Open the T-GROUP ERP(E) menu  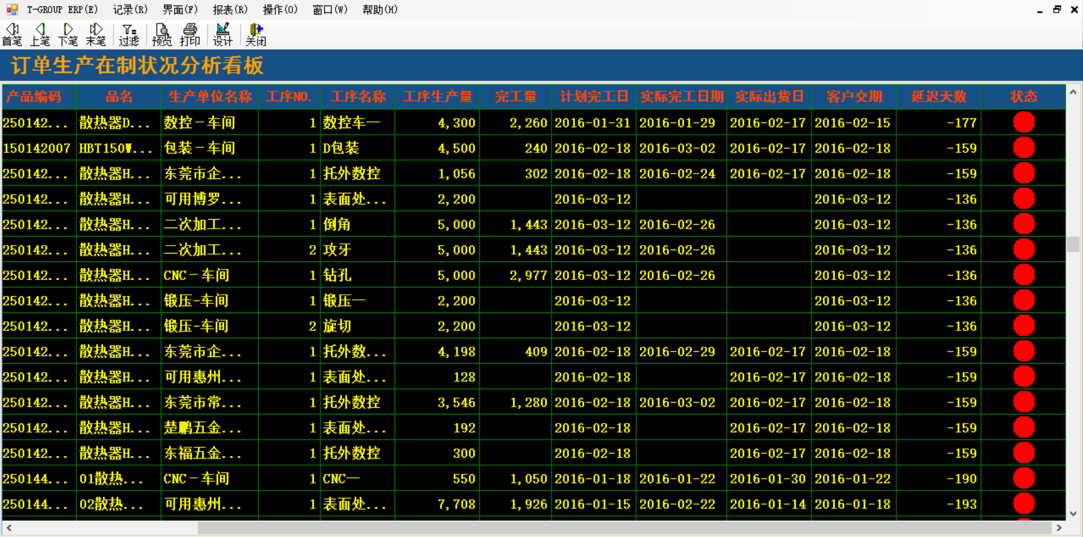(x=62, y=10)
